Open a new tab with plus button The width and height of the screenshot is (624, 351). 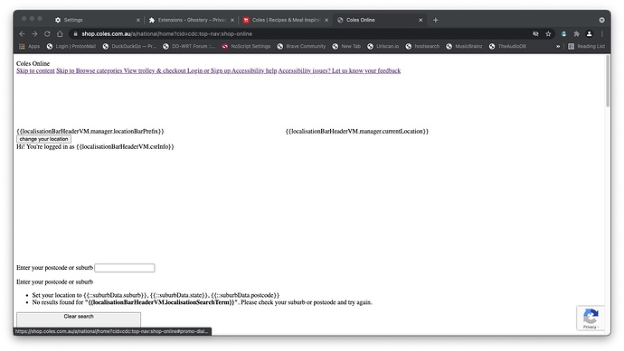pyautogui.click(x=435, y=20)
